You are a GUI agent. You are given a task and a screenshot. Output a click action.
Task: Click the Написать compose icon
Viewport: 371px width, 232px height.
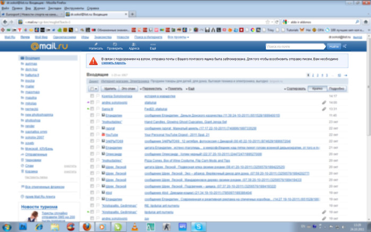(96, 44)
